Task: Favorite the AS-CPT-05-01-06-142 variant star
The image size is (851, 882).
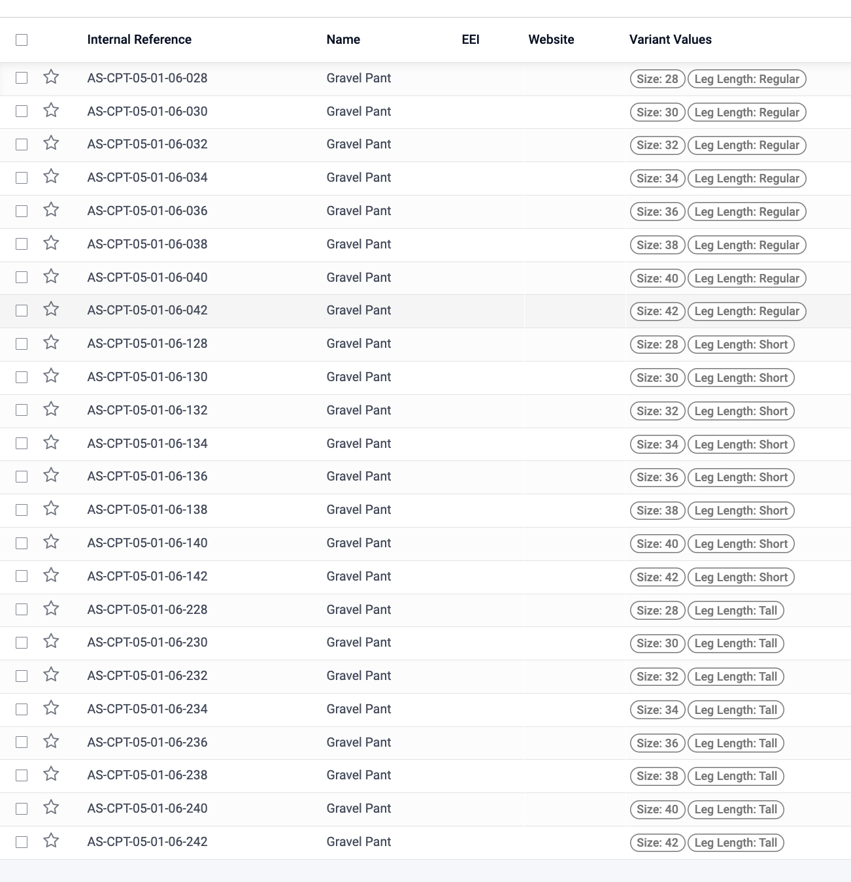Action: tap(51, 575)
